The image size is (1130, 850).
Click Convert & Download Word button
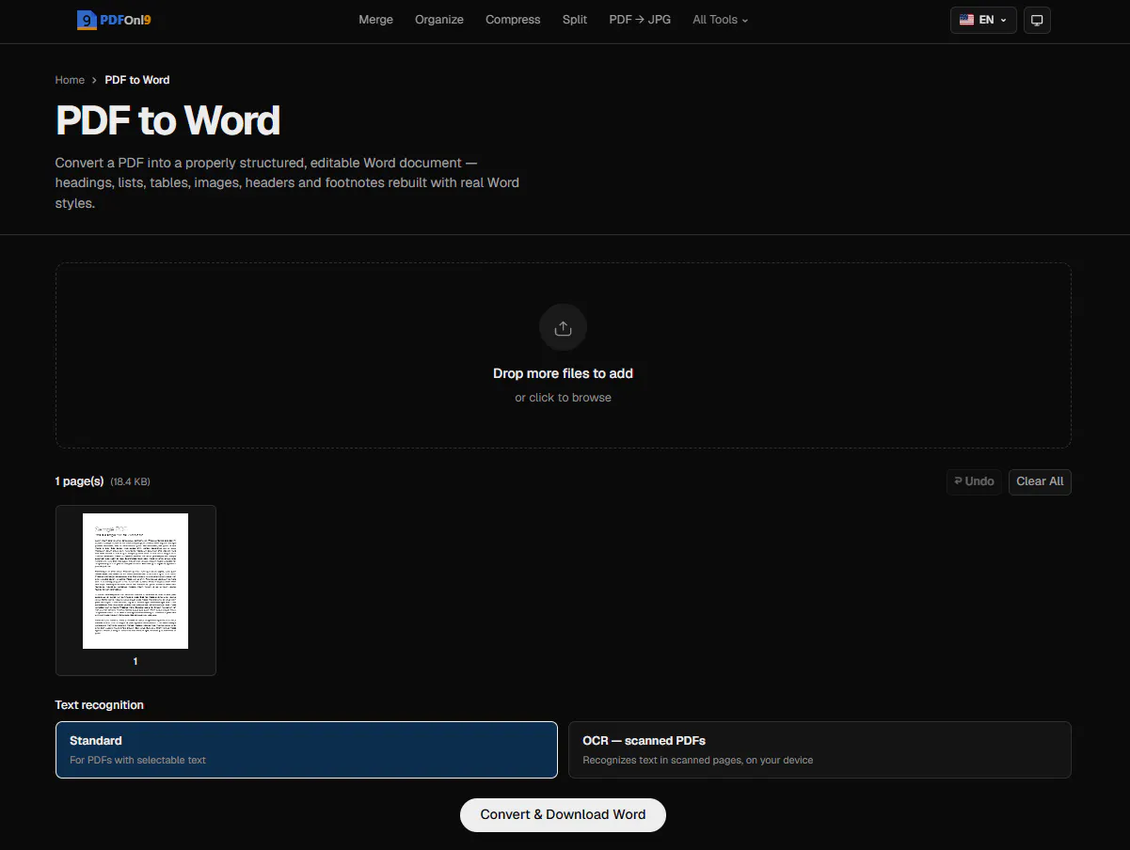click(x=563, y=815)
